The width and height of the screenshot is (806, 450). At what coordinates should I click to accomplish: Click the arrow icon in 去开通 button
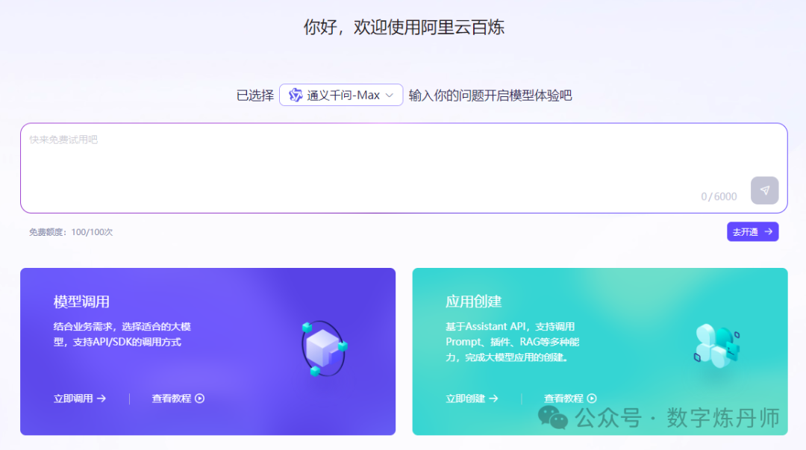769,232
